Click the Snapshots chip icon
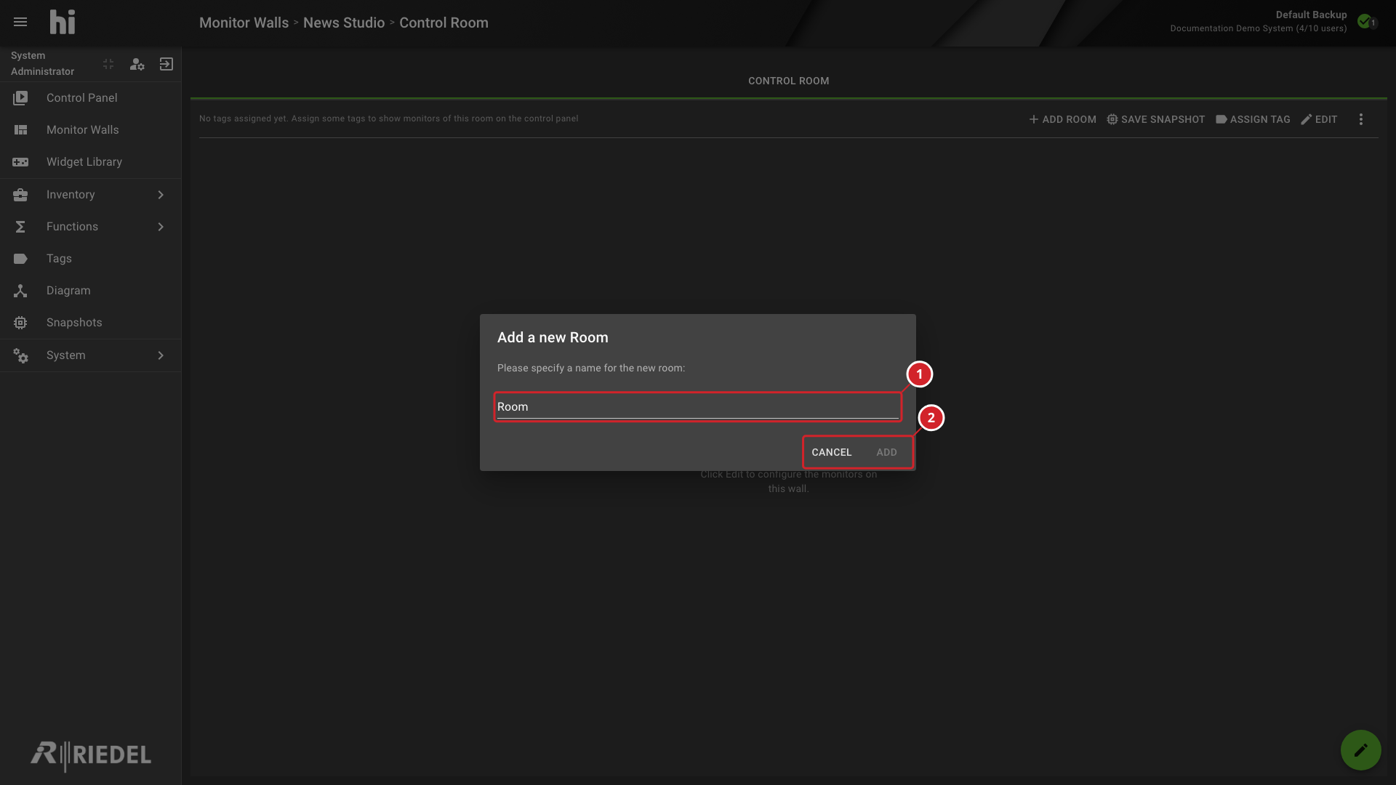 click(x=20, y=322)
